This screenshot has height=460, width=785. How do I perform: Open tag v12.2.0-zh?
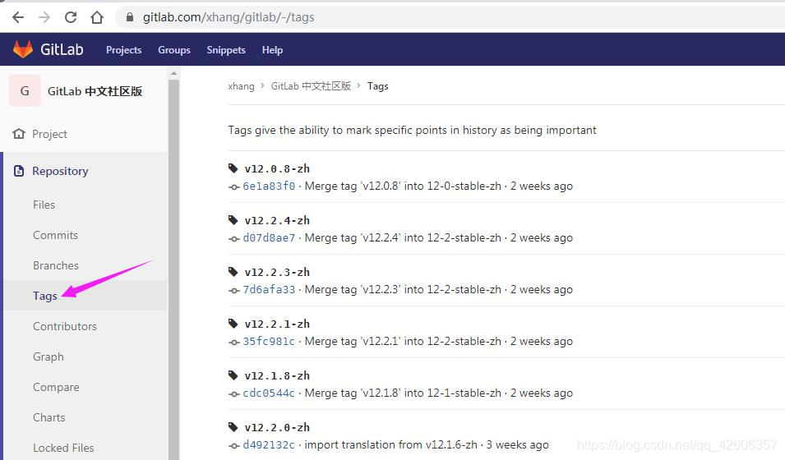[277, 427]
